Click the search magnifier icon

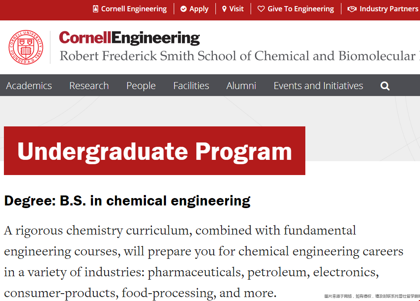pos(385,86)
